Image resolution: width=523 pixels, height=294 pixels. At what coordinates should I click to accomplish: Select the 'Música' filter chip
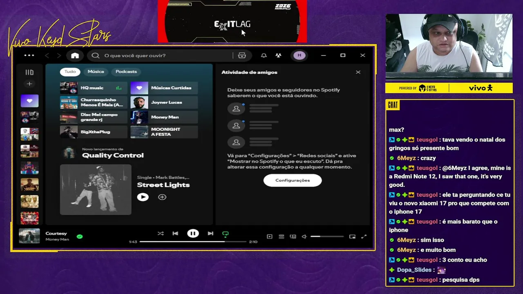tap(96, 71)
